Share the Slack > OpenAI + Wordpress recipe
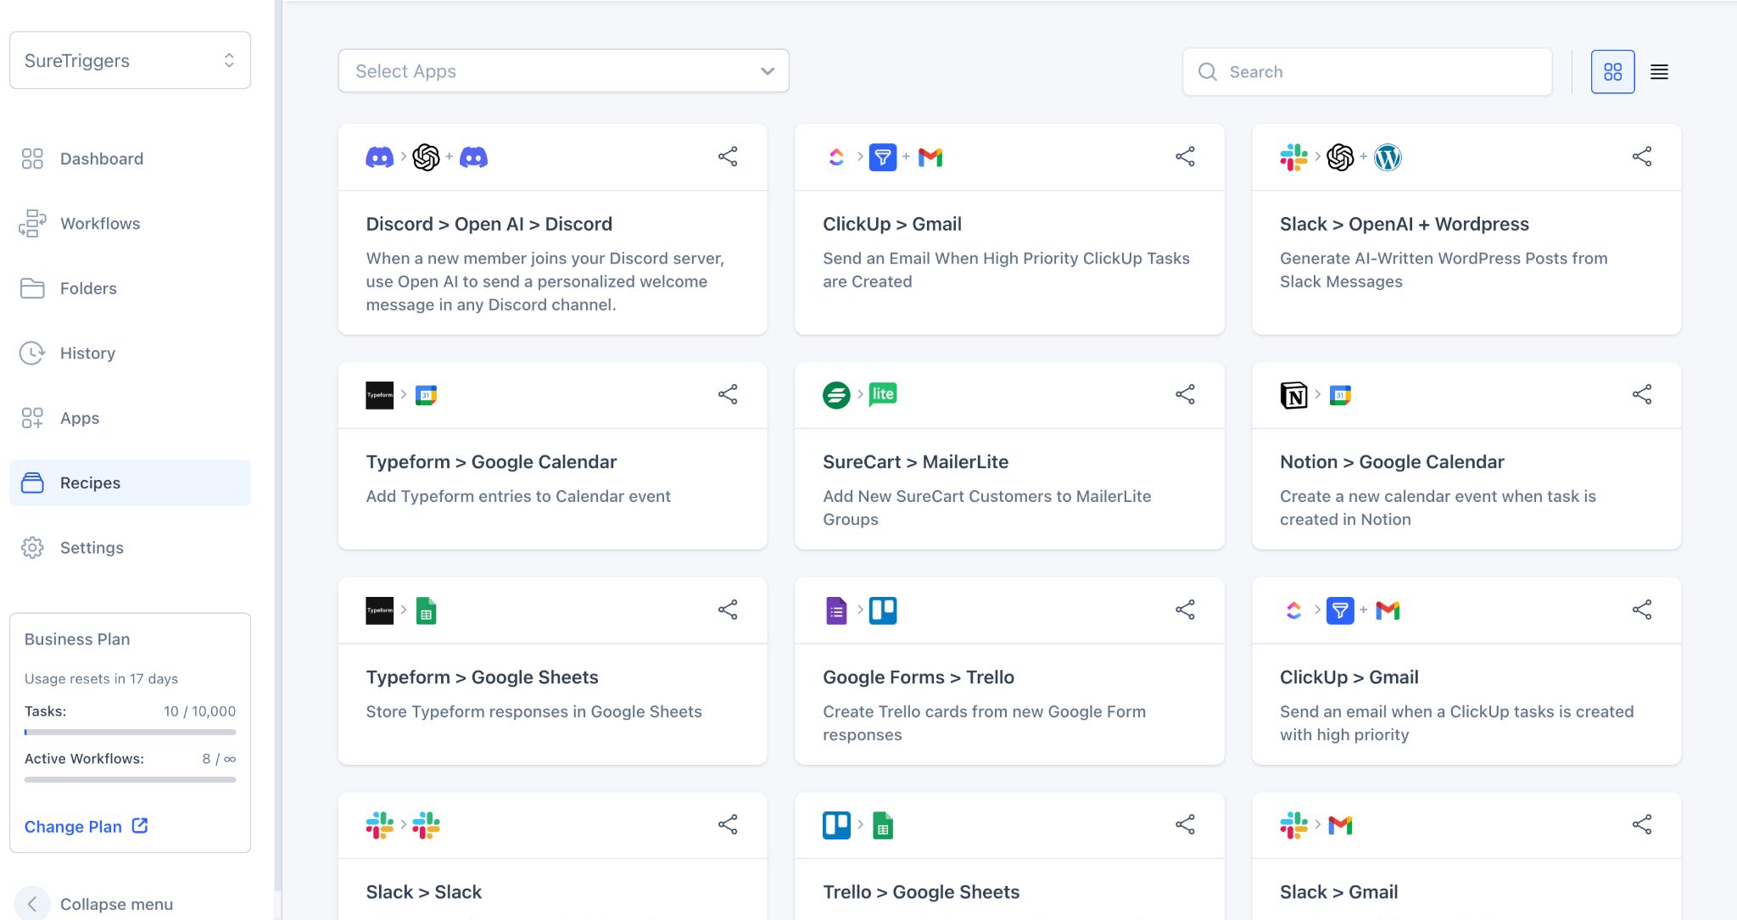1737x920 pixels. [x=1642, y=156]
